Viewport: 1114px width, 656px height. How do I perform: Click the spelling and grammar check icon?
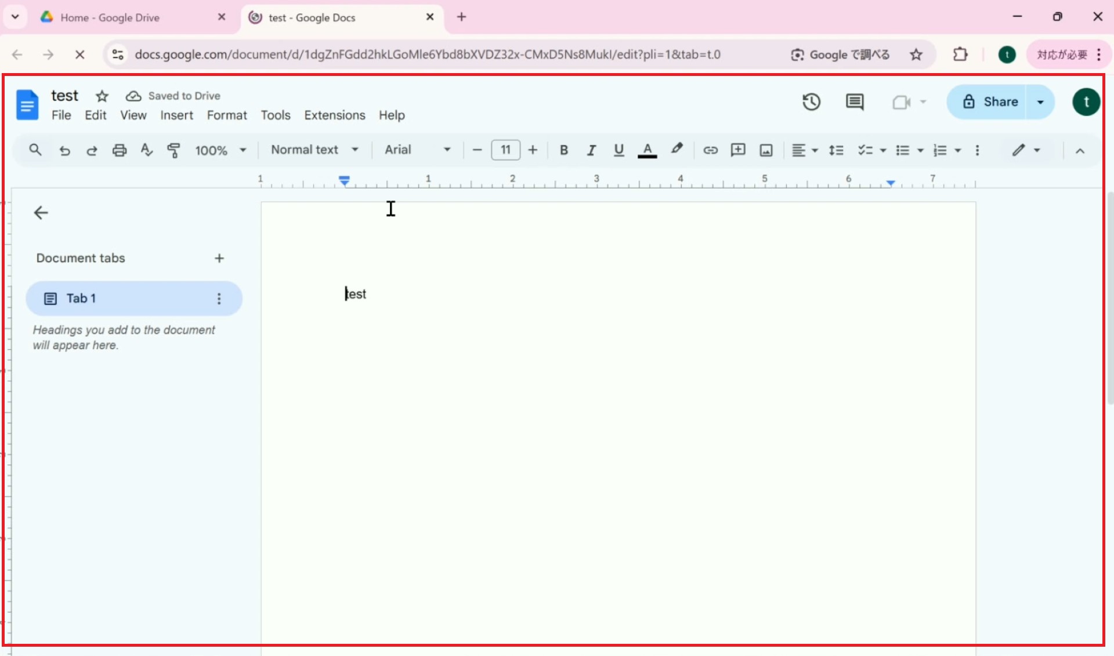146,150
